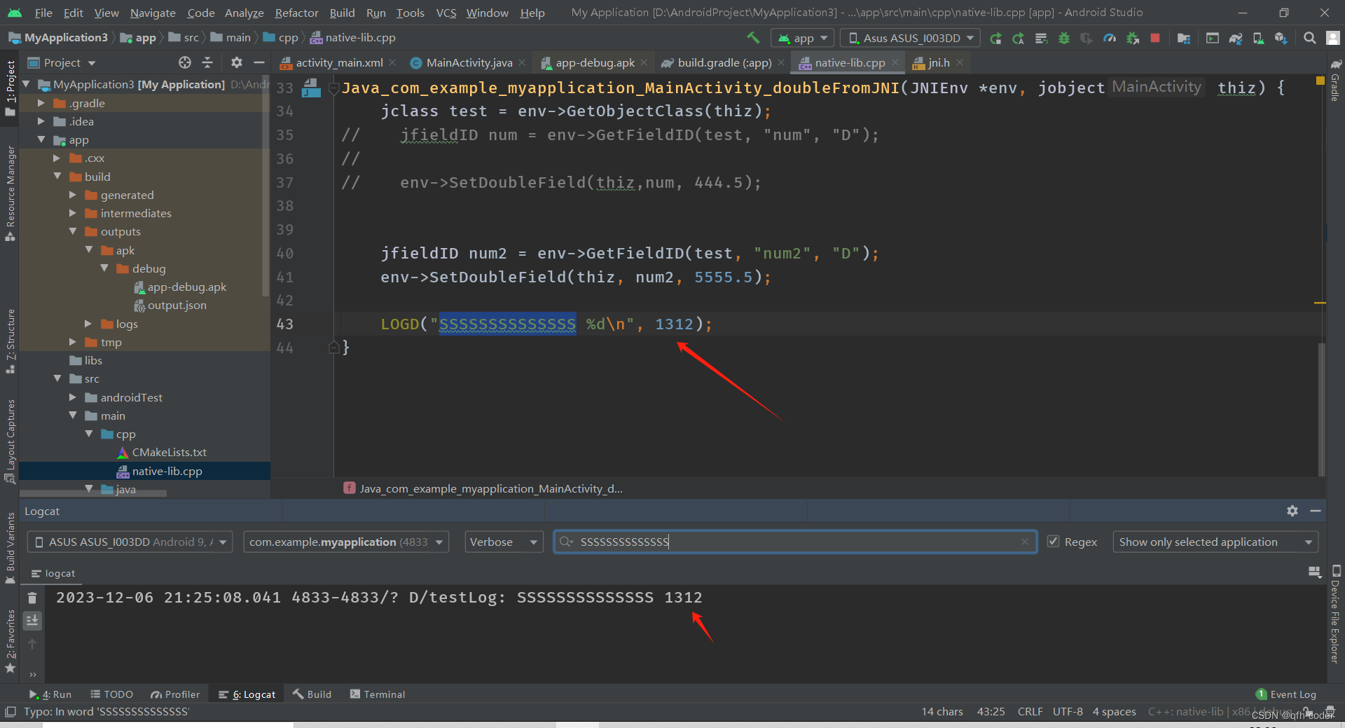This screenshot has width=1345, height=728.
Task: Open the SDK Manager icon
Action: (1281, 38)
